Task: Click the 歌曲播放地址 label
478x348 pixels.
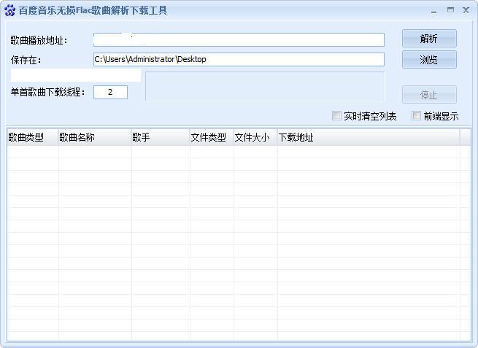Action: 39,40
